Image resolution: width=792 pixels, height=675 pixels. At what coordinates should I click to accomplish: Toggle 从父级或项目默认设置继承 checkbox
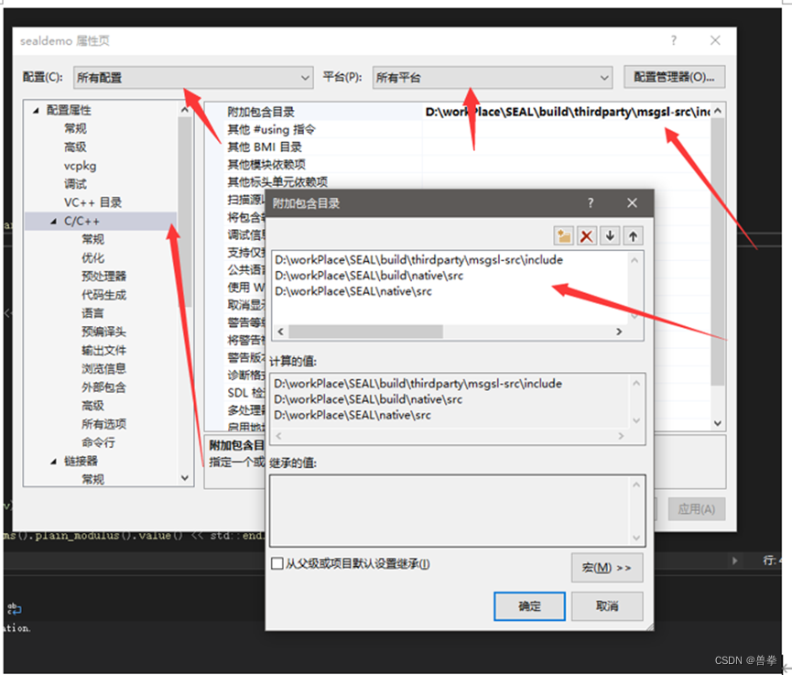[x=277, y=563]
